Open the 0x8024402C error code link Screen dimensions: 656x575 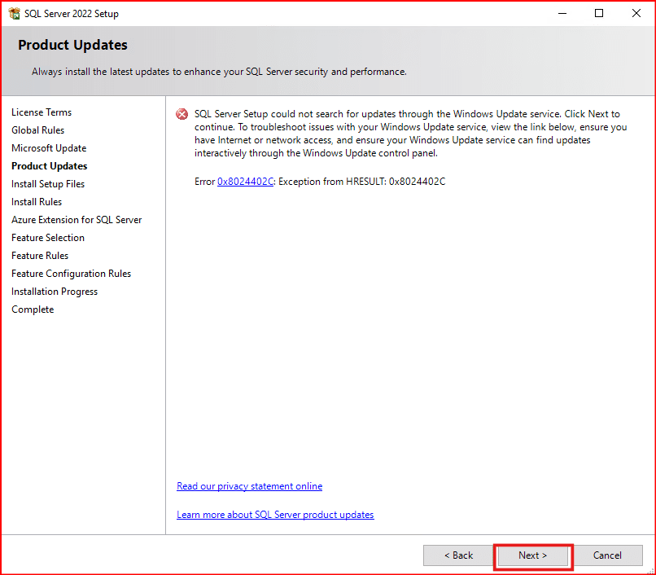(245, 181)
